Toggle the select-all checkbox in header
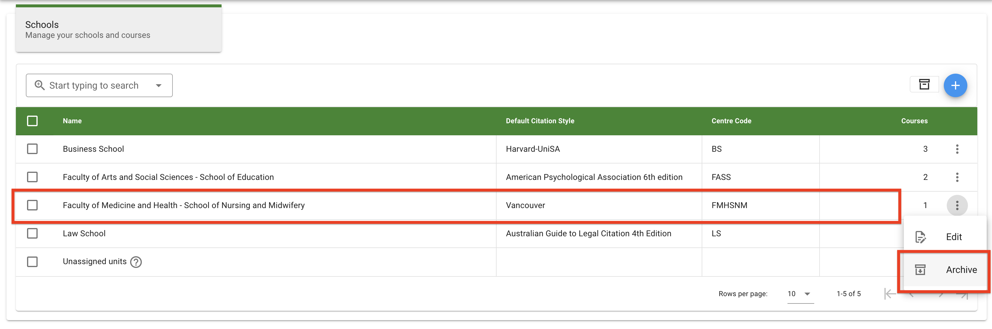Image resolution: width=992 pixels, height=329 pixels. [x=32, y=121]
